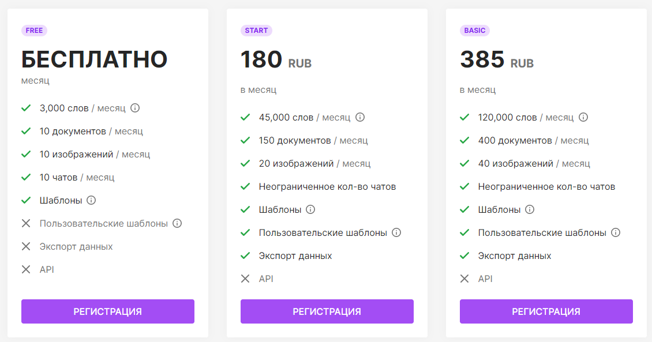The width and height of the screenshot is (652, 342).
Task: Click the BASIC plan badge
Action: tap(475, 31)
